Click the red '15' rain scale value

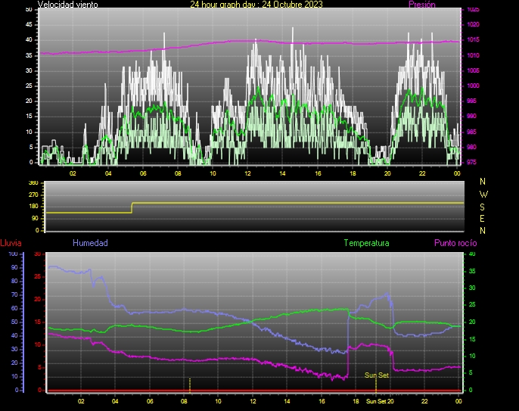click(x=37, y=322)
